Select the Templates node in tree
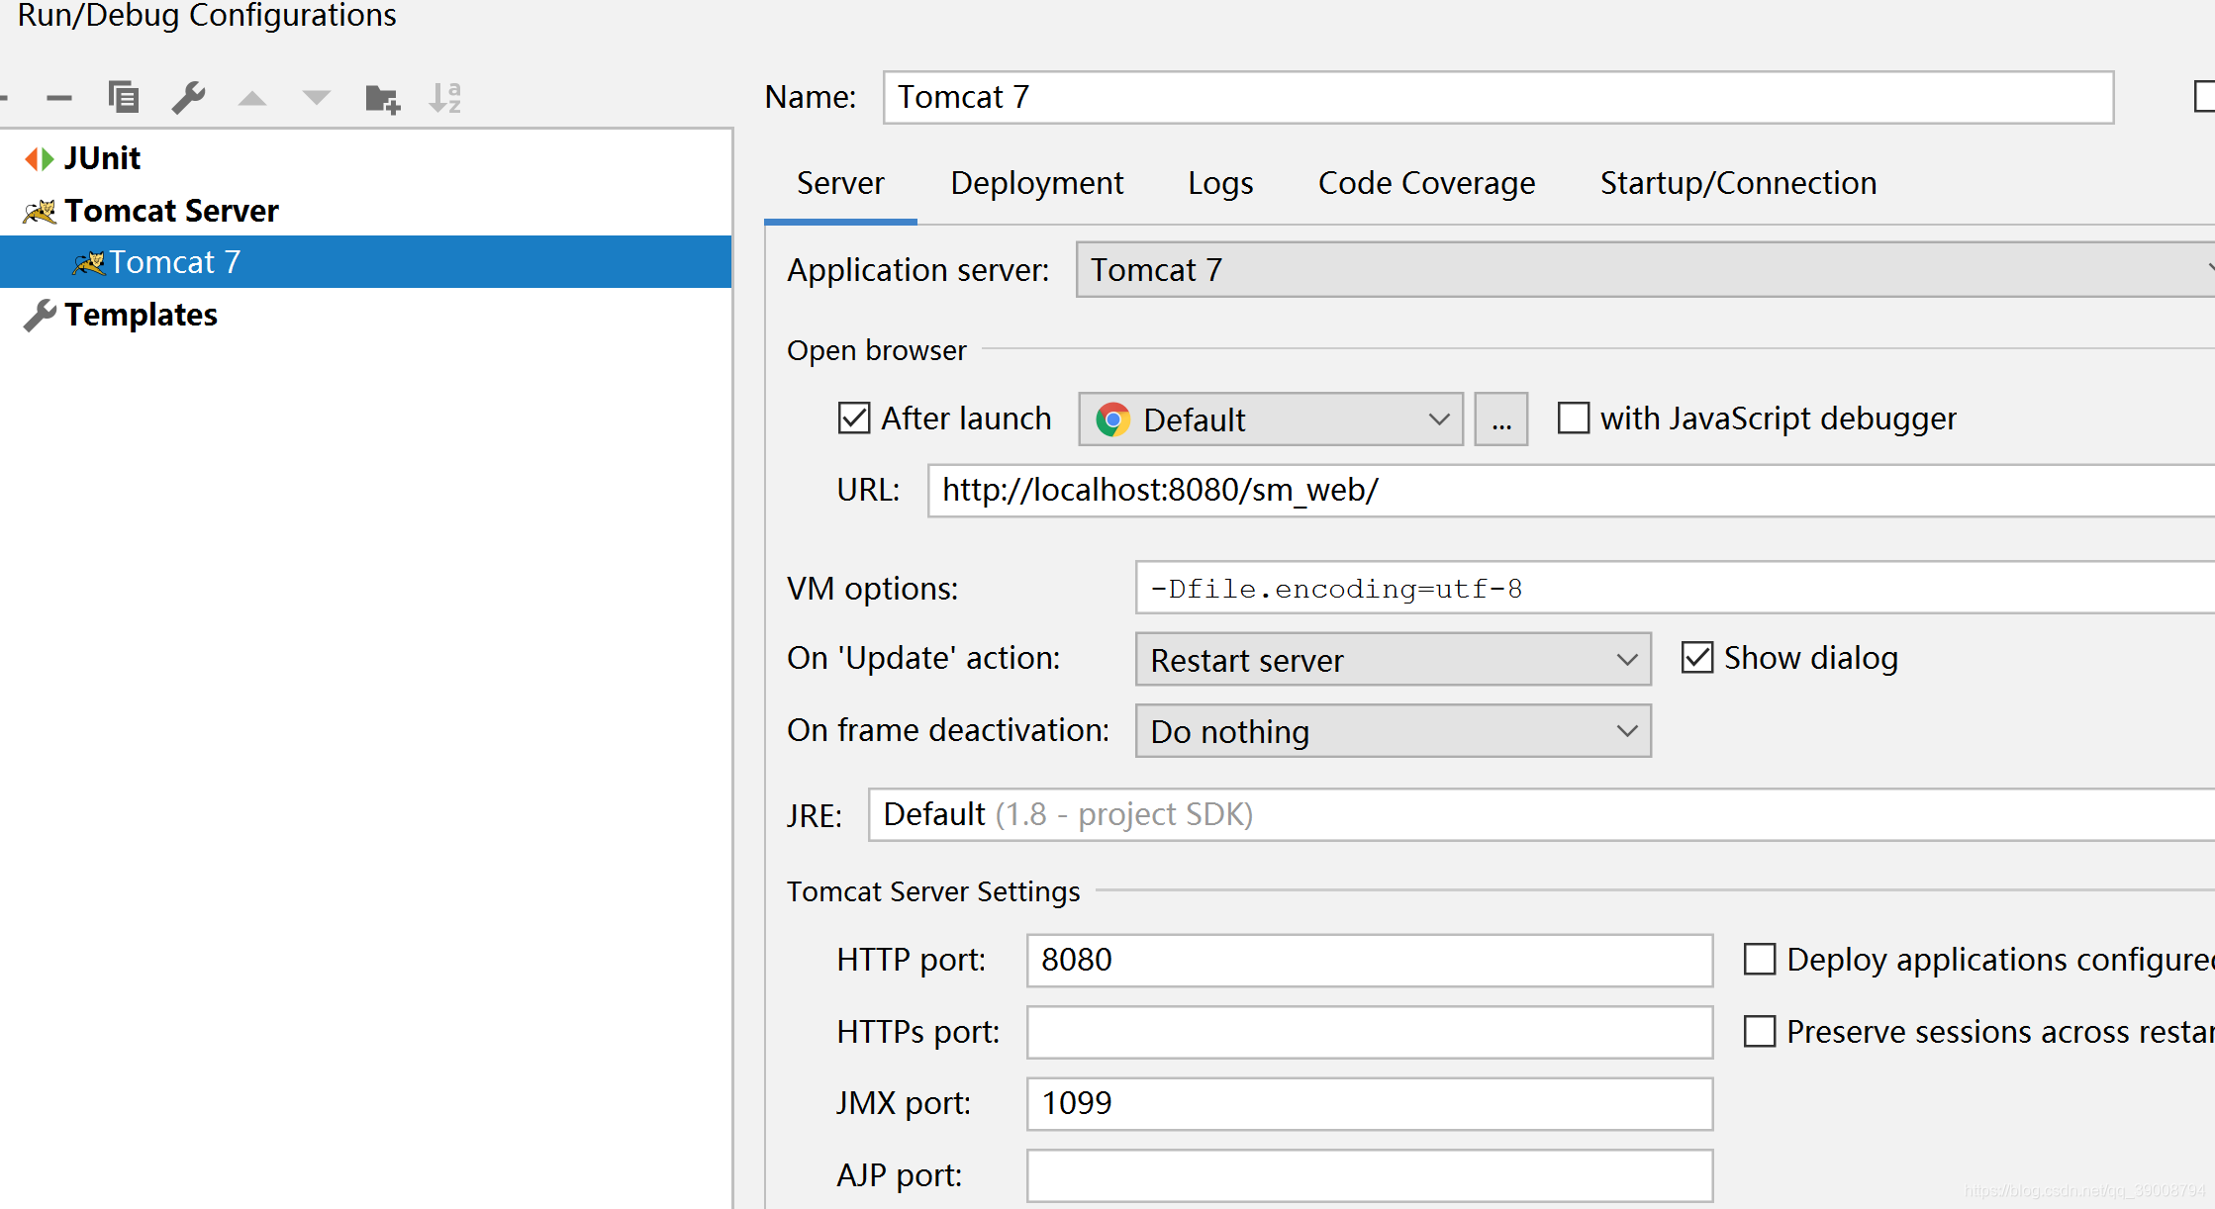 tap(141, 315)
